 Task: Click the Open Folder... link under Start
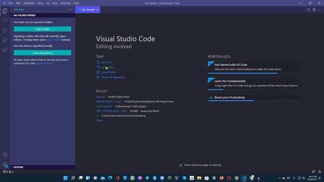pyautogui.click(x=109, y=72)
